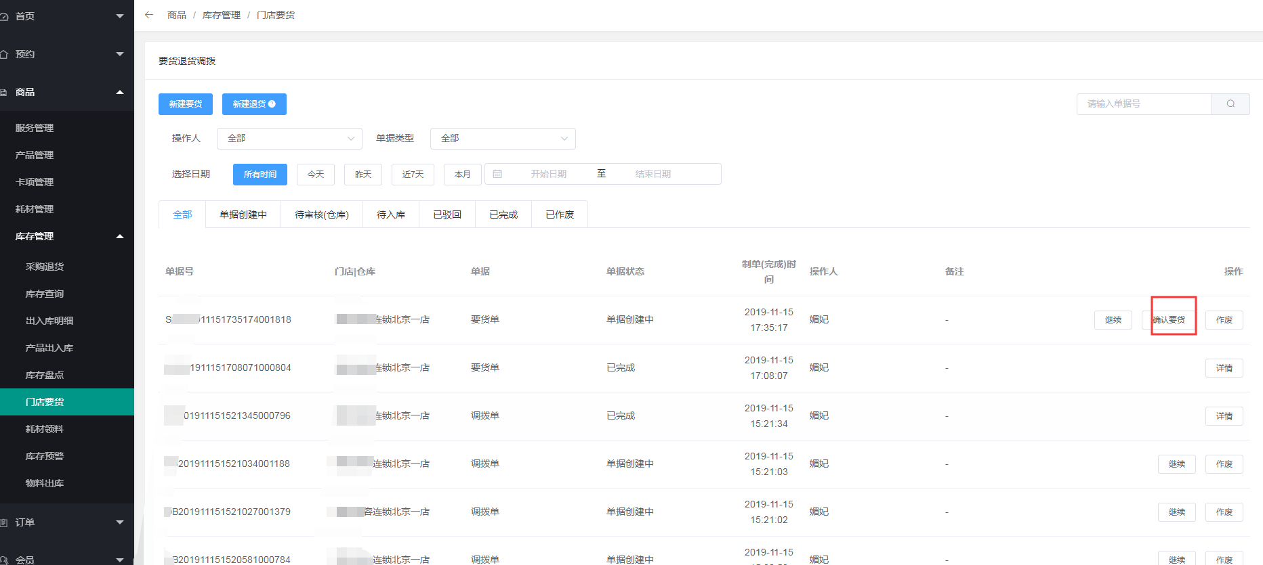Focus the 请输入单据号 search box
1263x565 pixels.
[x=1144, y=104]
